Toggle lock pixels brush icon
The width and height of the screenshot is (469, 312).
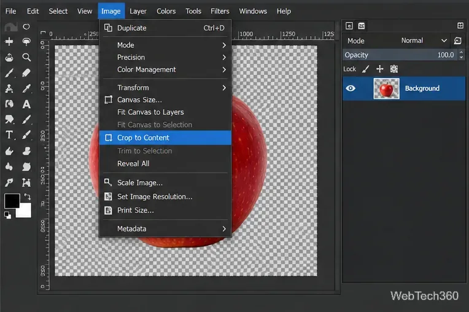tap(365, 69)
